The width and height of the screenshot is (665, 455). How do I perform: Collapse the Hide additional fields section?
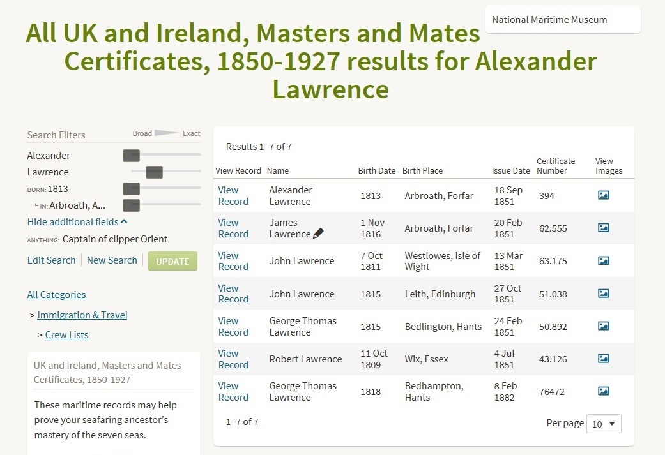pos(77,222)
